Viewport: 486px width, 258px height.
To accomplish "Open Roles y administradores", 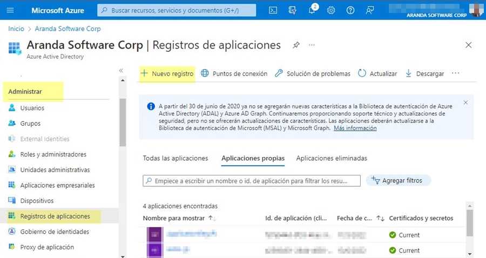I will (x=53, y=154).
